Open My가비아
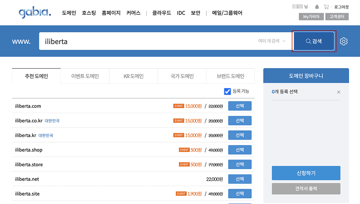 (311, 16)
